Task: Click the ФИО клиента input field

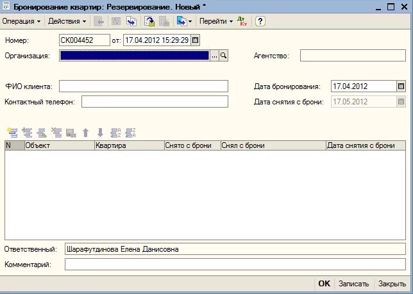Action: pos(144,86)
